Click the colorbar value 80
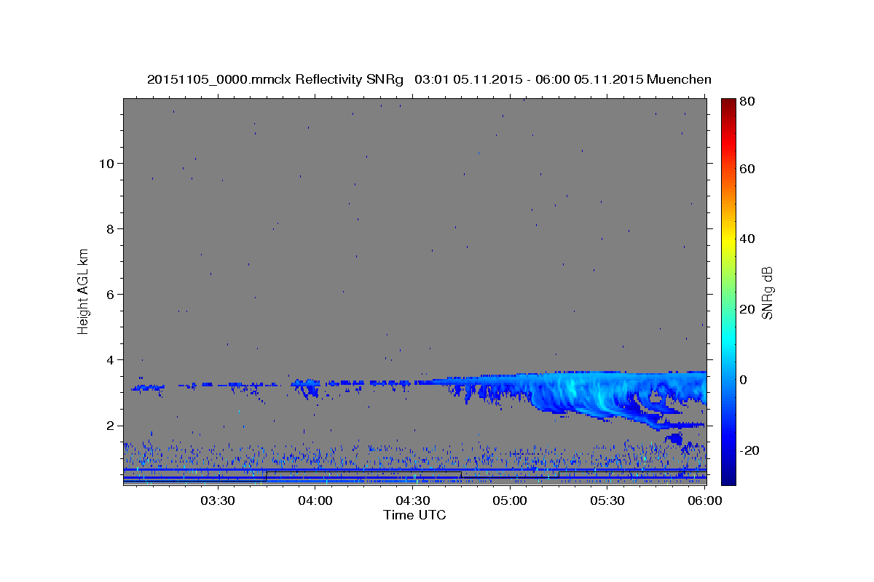 (x=747, y=102)
